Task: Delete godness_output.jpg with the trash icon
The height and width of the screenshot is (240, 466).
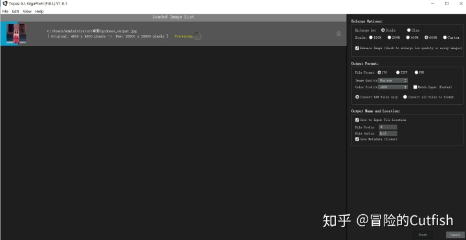Action: (x=338, y=34)
